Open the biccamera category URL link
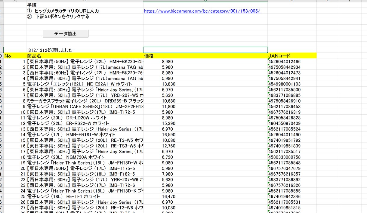 [202, 11]
